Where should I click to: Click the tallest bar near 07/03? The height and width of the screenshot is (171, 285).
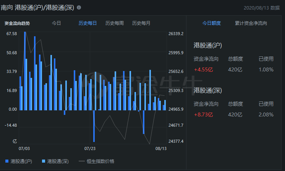tap(25, 71)
